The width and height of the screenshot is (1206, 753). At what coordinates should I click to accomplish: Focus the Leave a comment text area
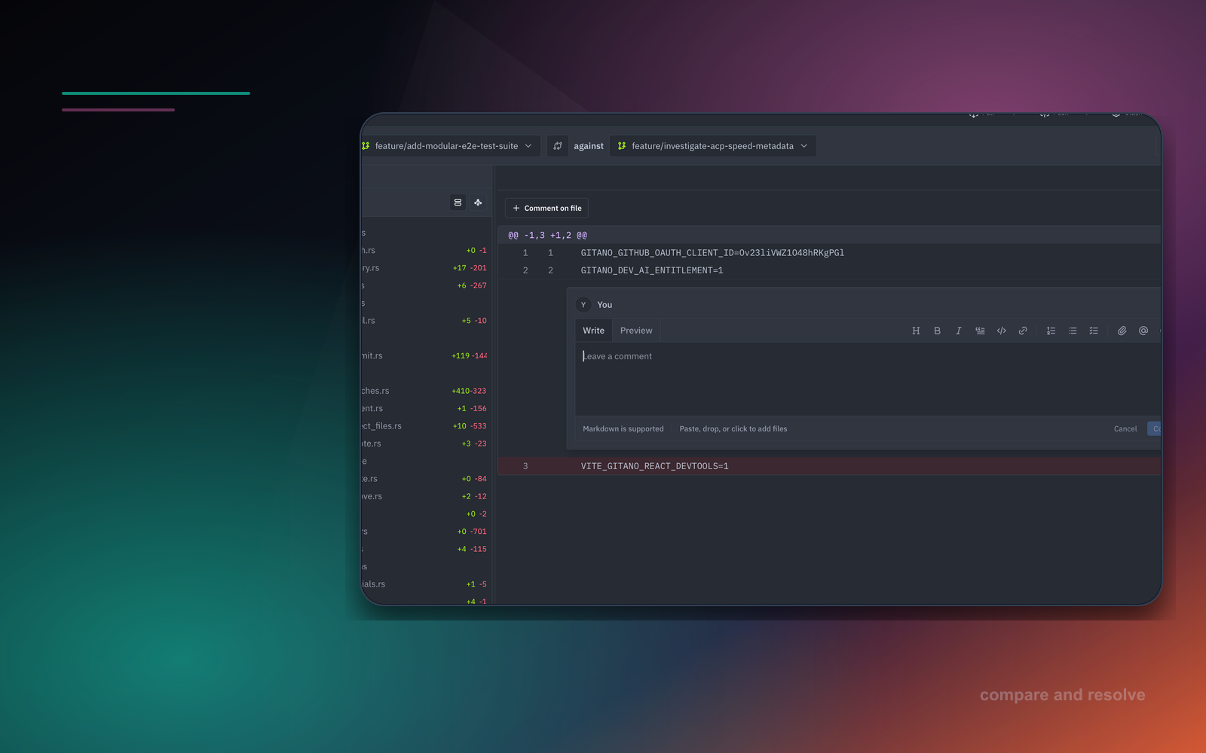(x=867, y=379)
